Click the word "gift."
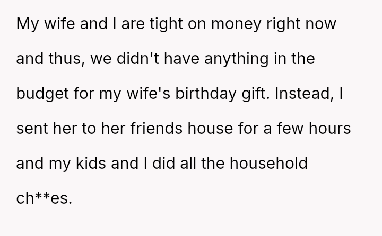The width and height of the screenshot is (382, 236). coord(273,94)
